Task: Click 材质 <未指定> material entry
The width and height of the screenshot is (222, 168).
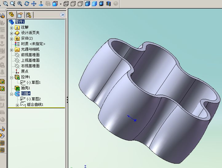Action: point(33,44)
